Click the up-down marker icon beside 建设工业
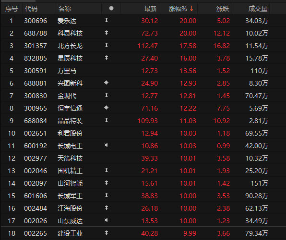Image resolution: width=286 pixels, height=240 pixels. click(107, 233)
